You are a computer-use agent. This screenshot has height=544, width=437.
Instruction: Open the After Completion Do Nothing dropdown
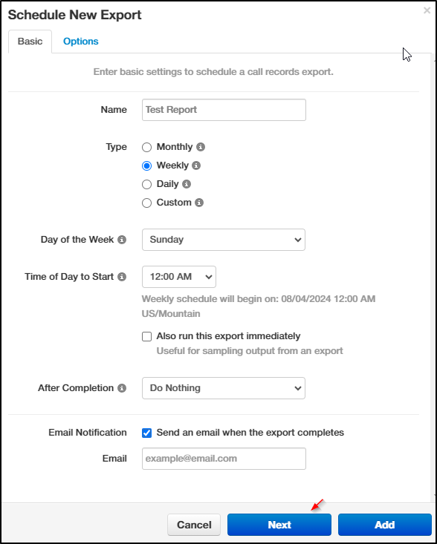[224, 388]
